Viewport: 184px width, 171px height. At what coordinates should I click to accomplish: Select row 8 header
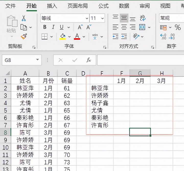pyautogui.click(x=5, y=132)
